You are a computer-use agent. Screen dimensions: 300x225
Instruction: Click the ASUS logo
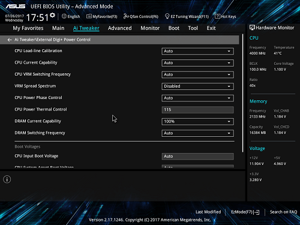tap(16, 7)
